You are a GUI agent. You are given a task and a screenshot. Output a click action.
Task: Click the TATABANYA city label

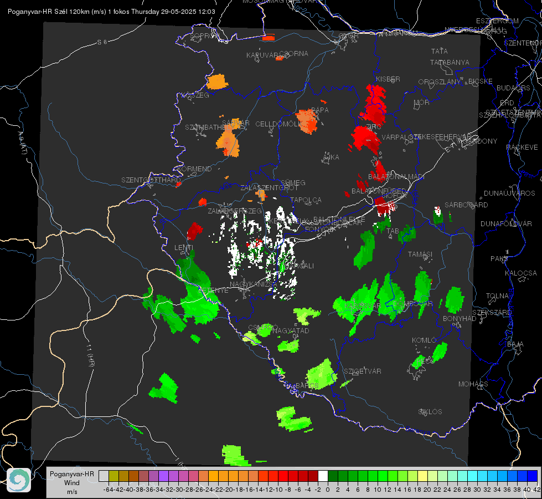coord(450,62)
